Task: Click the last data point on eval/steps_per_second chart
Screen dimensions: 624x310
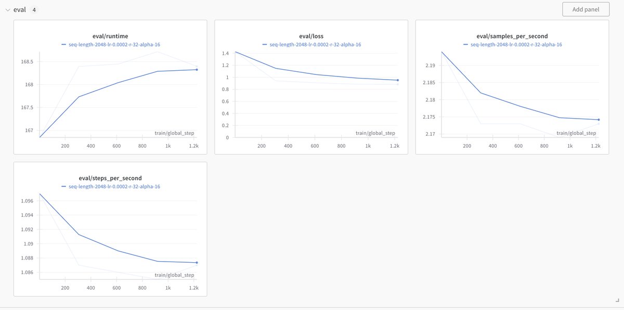Action: (x=197, y=263)
